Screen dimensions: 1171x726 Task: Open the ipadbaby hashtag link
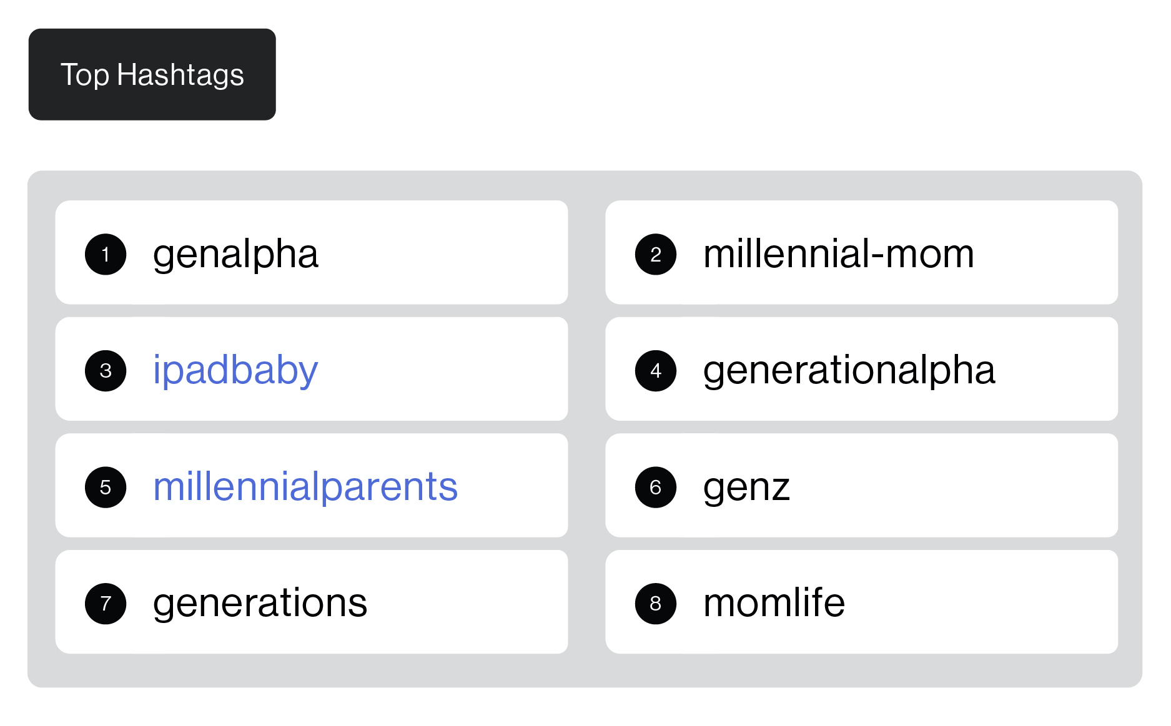[x=235, y=370]
